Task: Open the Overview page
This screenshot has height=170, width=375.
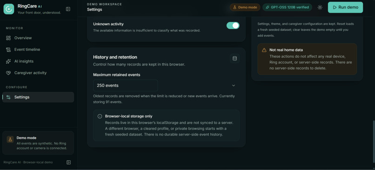Action: click(38, 38)
